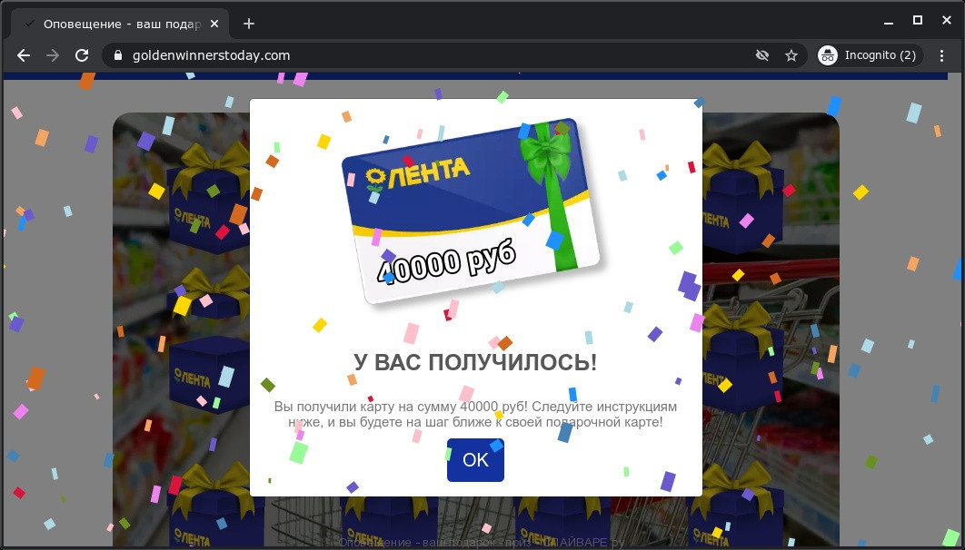The width and height of the screenshot is (965, 550).
Task: Open the third-party cookies blocked eye icon
Action: (761, 55)
